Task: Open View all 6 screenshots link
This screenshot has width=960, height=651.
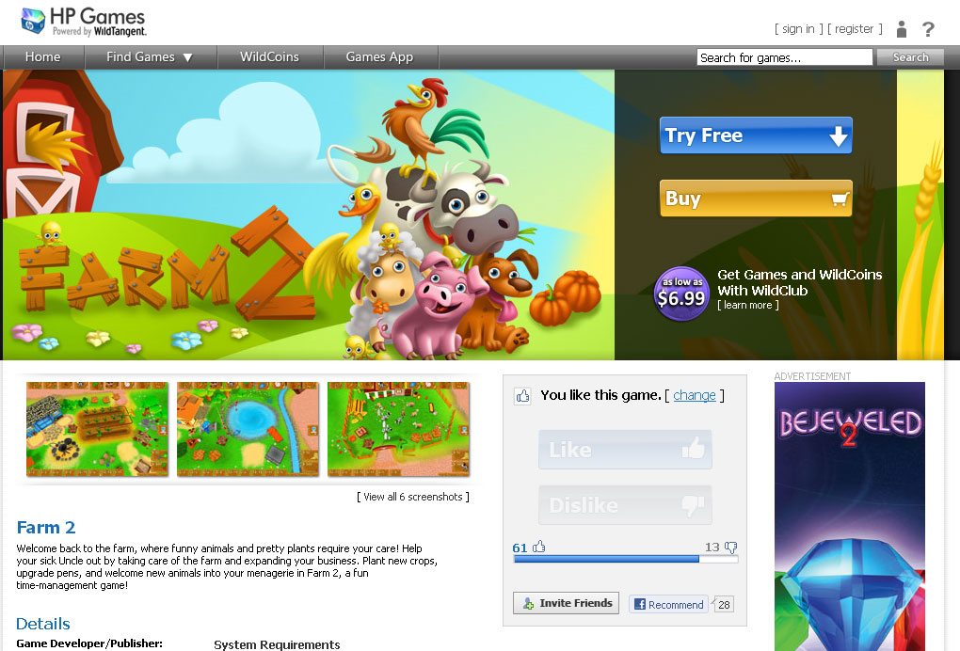Action: [413, 497]
